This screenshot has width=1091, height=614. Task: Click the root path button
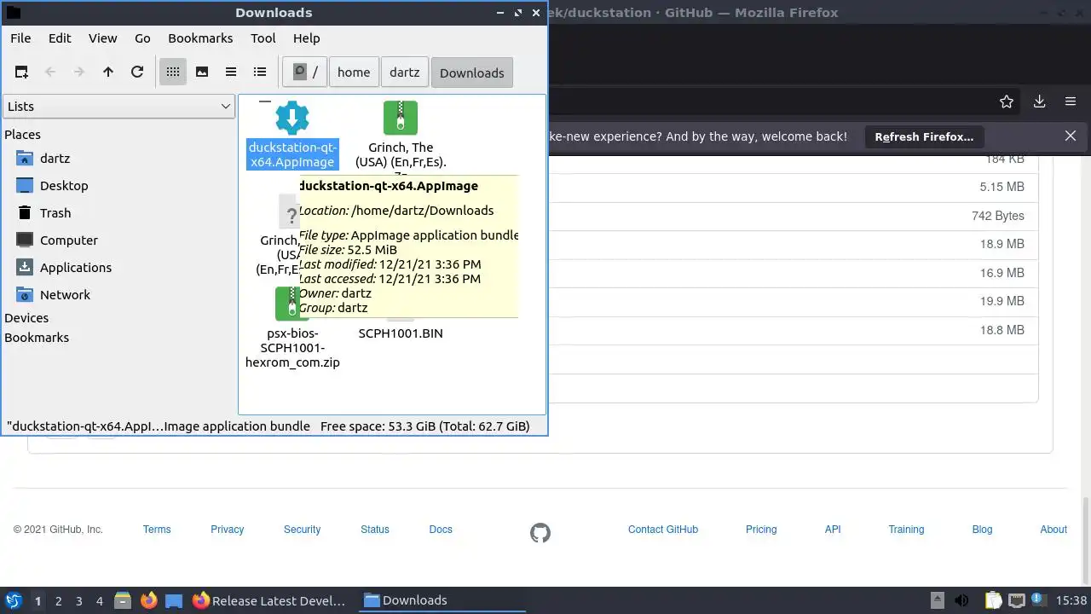pos(305,72)
